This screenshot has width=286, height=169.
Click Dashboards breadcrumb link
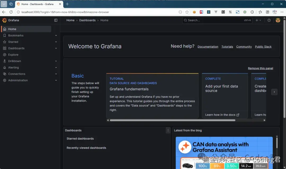87,20
